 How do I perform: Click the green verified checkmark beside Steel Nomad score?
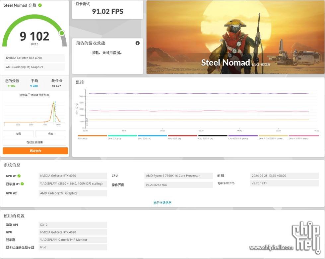pyautogui.click(x=40, y=5)
